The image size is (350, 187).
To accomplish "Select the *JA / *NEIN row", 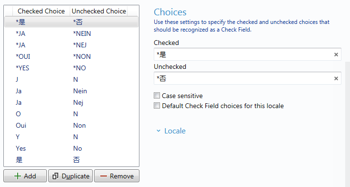I will [x=72, y=33].
